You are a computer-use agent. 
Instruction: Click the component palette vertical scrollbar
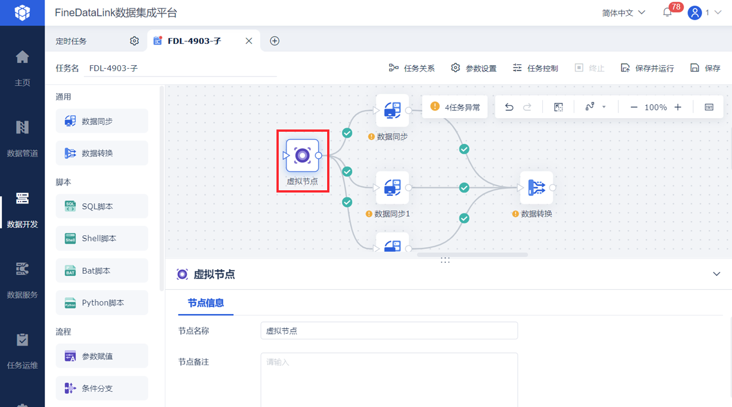[x=162, y=189]
